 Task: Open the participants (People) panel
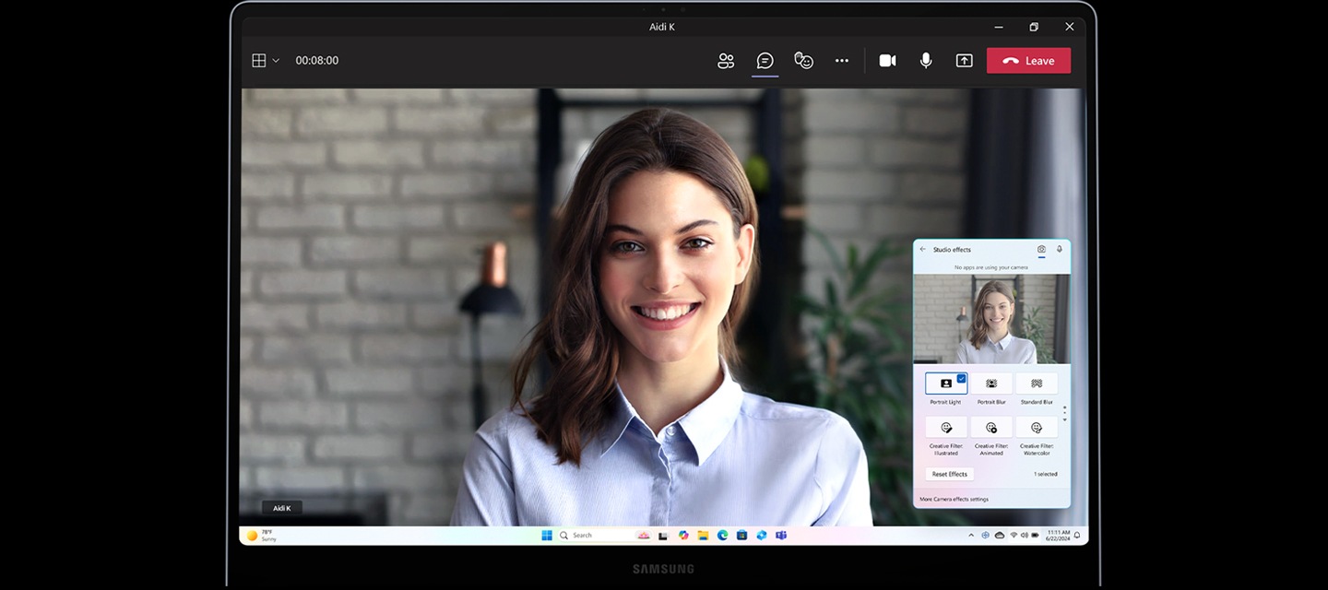coord(726,61)
